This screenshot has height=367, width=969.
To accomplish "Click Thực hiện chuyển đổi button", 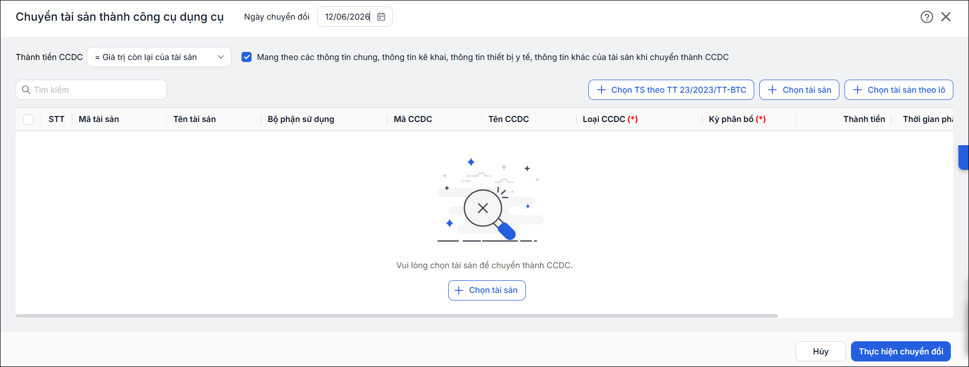I will (901, 351).
